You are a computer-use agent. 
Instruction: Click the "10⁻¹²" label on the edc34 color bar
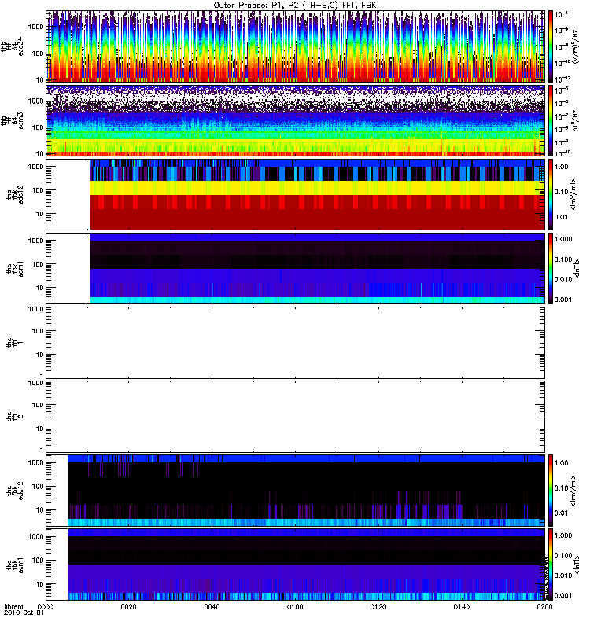pyautogui.click(x=562, y=78)
